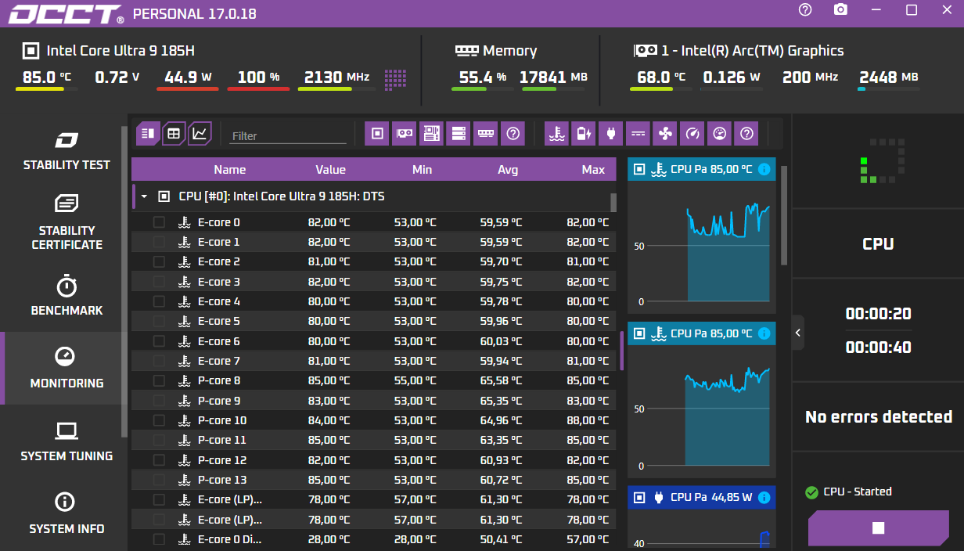Toggle the temperature sensor filter icon
Viewport: 964px width, 551px height.
pyautogui.click(x=557, y=134)
